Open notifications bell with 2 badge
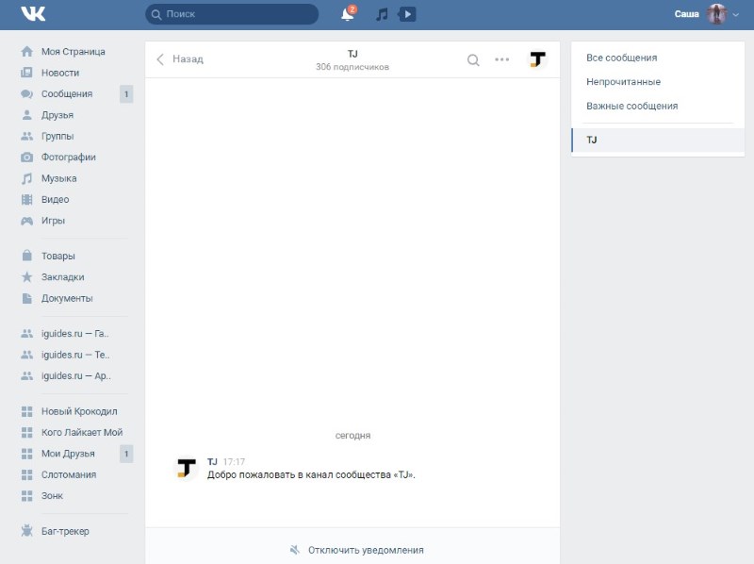 [x=348, y=14]
